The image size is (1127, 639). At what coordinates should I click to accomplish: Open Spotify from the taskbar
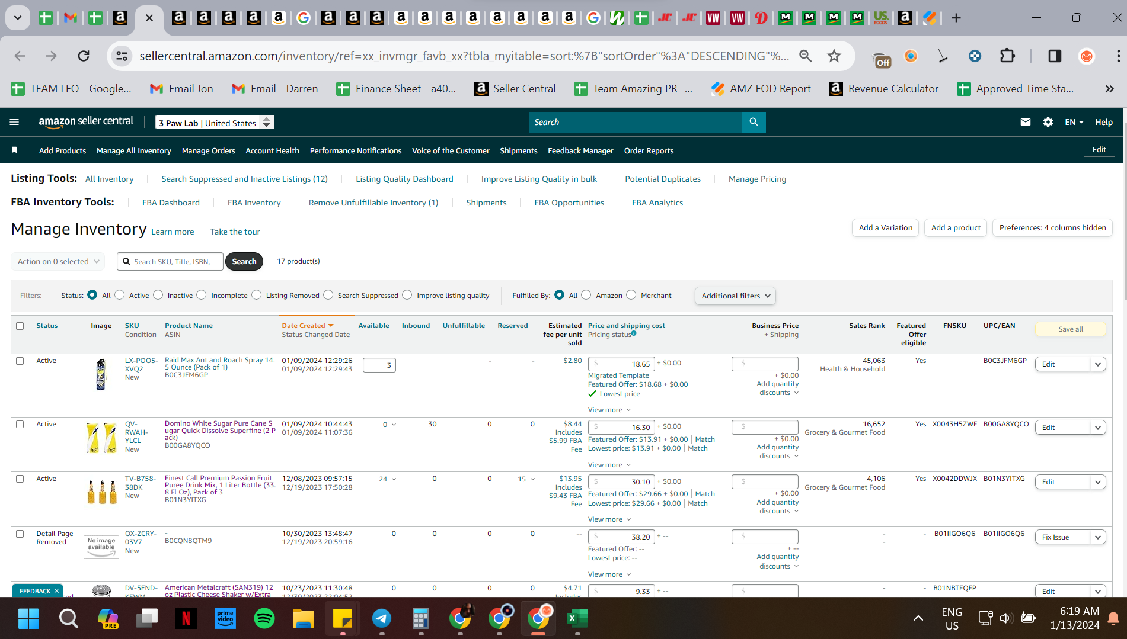point(264,619)
